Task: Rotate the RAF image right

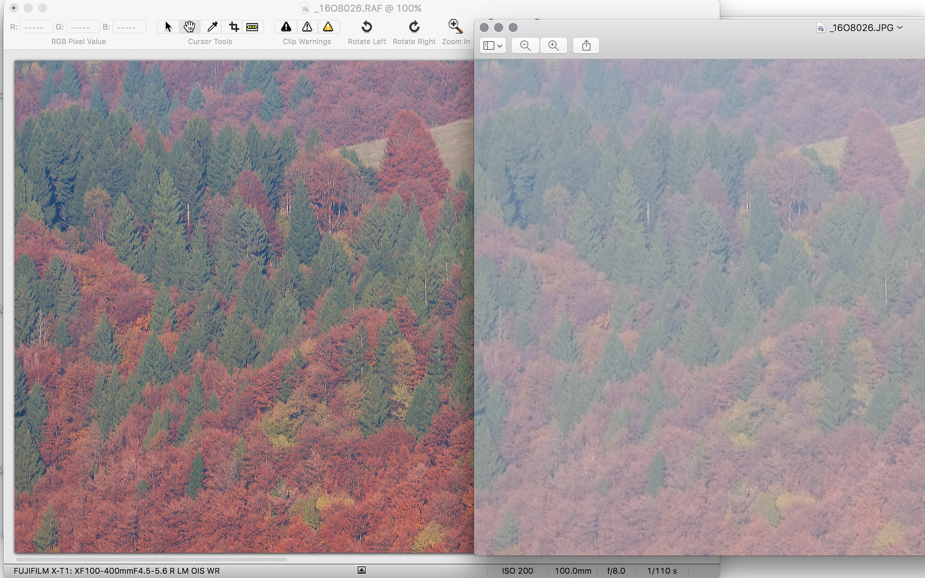Action: (x=414, y=27)
